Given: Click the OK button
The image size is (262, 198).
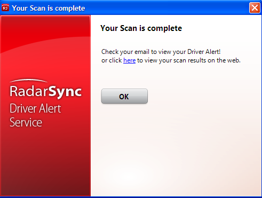Looking at the screenshot, I should [124, 96].
